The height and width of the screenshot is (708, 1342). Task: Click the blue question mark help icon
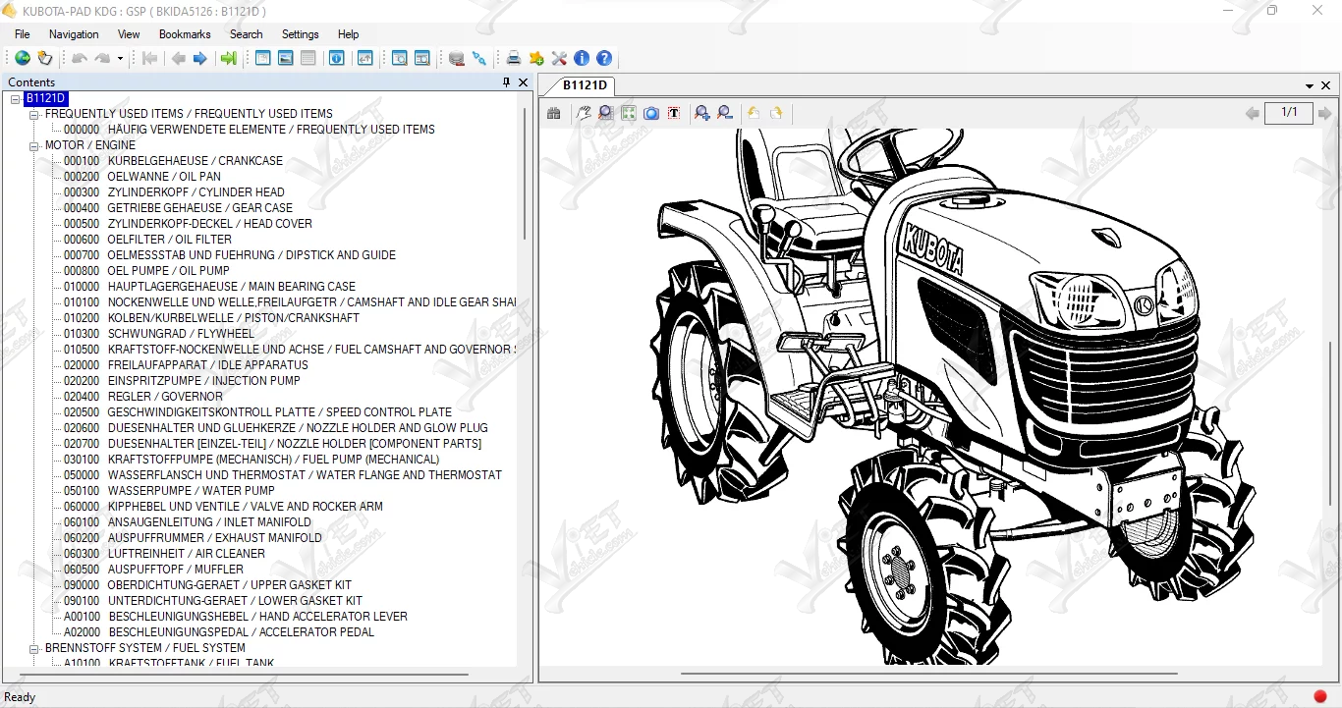(604, 59)
